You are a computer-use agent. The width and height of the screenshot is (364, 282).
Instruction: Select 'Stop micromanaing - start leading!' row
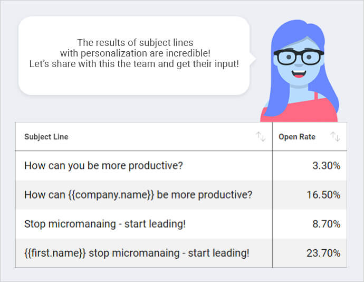pyautogui.click(x=181, y=224)
